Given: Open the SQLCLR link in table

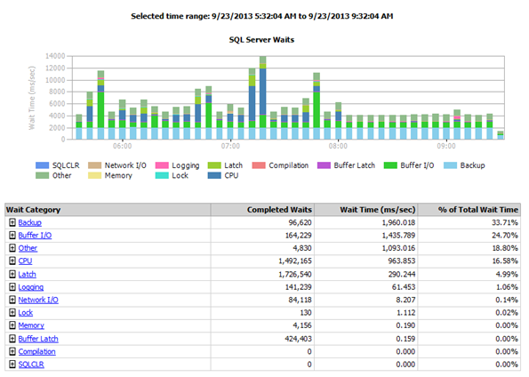Looking at the screenshot, I should point(31,365).
